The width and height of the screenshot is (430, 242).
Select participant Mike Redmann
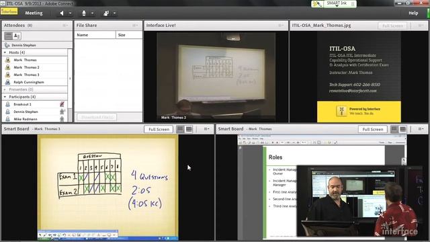tap(35, 119)
